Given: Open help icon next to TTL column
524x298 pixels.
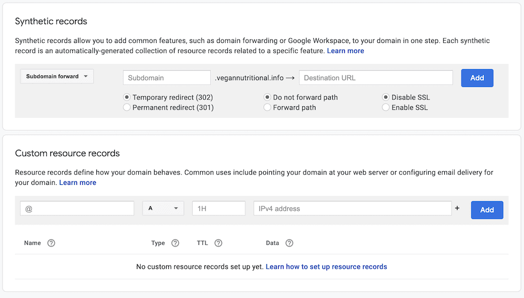Looking at the screenshot, I should coord(218,243).
